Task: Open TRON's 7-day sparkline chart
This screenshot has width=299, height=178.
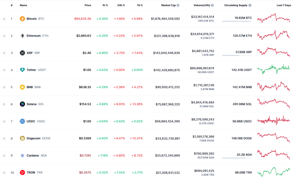Action: point(273,172)
